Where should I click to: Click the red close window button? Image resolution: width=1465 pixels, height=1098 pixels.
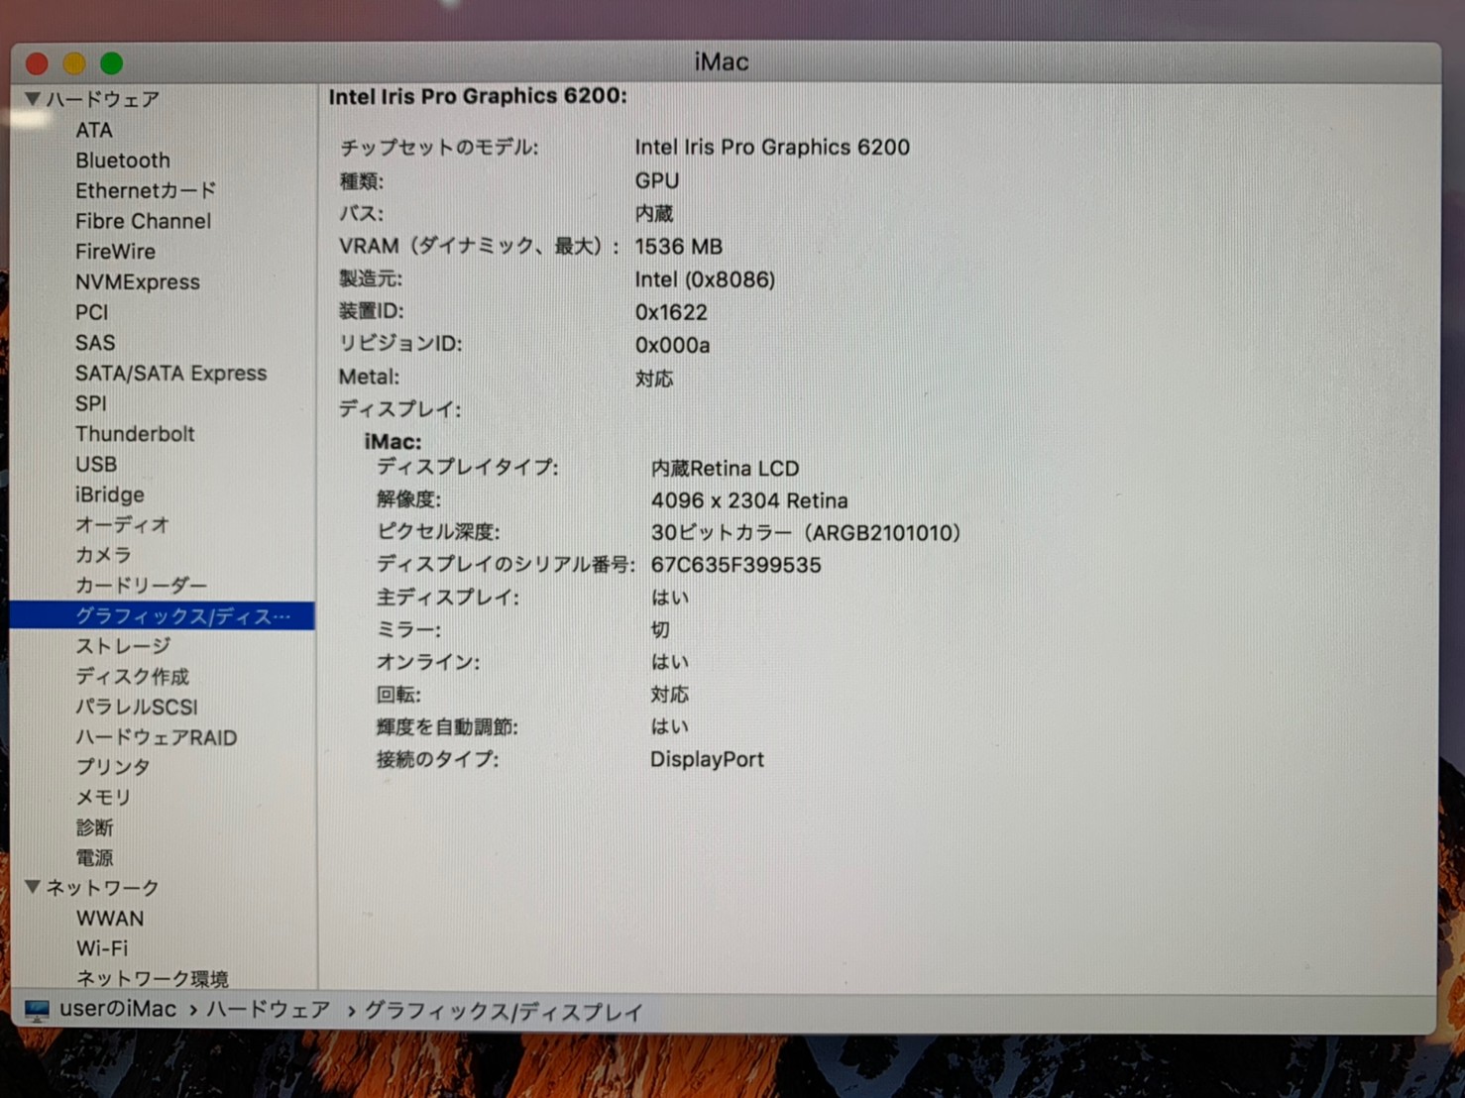[38, 64]
